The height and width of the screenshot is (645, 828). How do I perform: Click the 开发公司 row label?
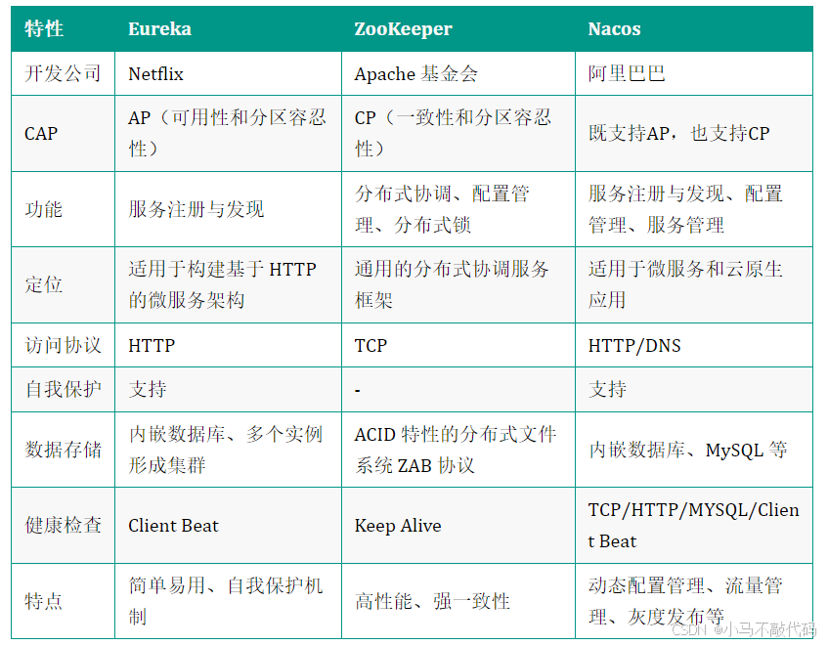[64, 74]
